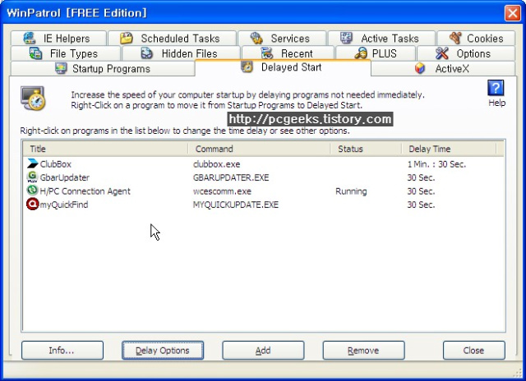Select the myQuickFind row title

(64, 204)
